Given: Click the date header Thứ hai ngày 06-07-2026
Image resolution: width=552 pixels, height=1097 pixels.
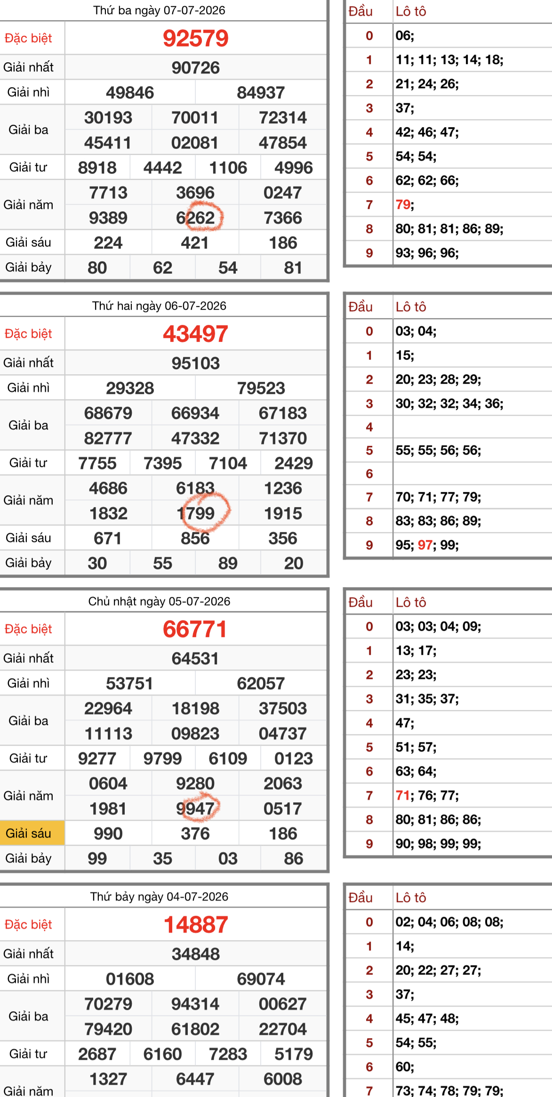Looking at the screenshot, I should (159, 306).
